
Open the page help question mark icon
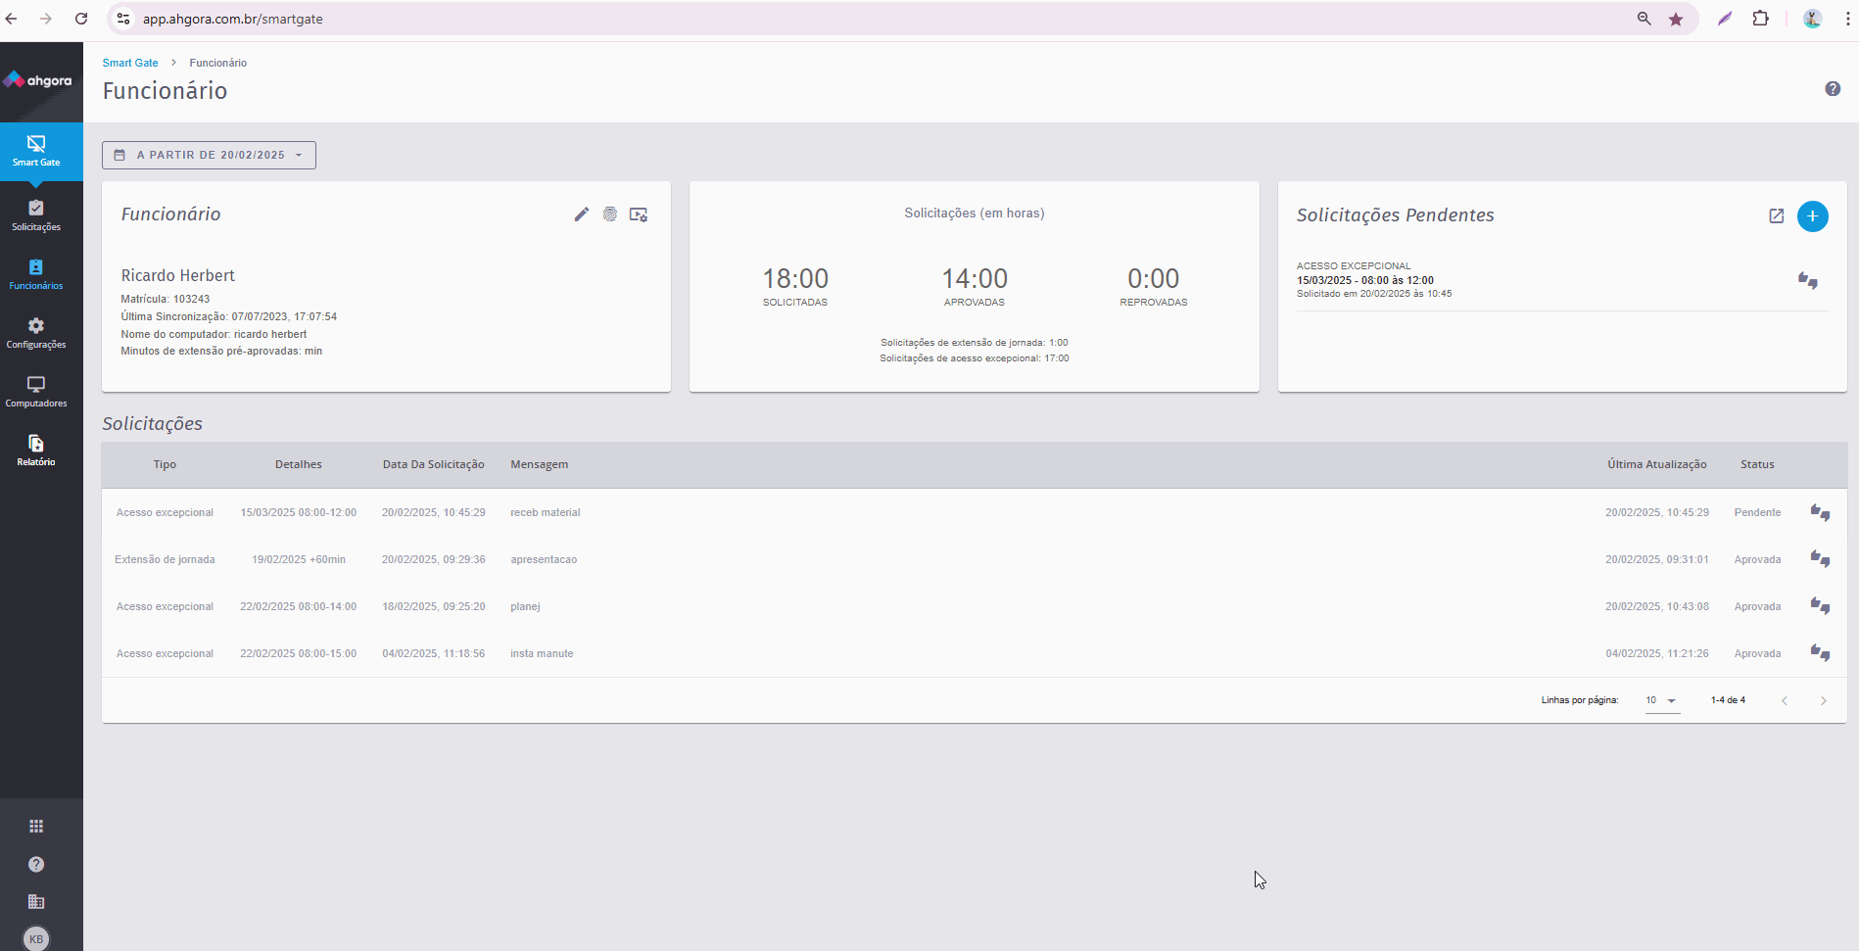[1832, 89]
